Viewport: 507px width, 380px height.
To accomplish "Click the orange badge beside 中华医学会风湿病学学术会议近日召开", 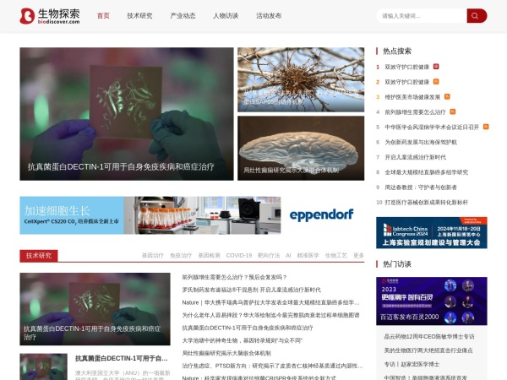I will point(486,127).
